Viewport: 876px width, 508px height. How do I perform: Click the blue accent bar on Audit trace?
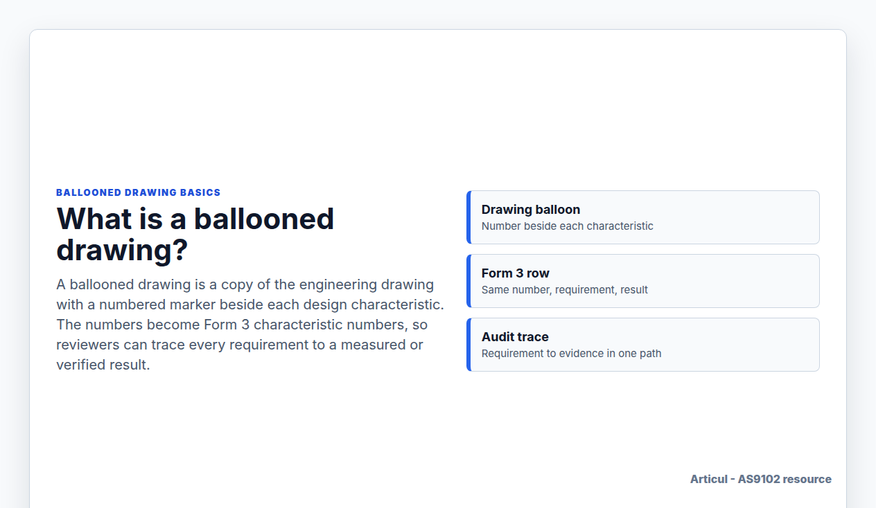468,345
